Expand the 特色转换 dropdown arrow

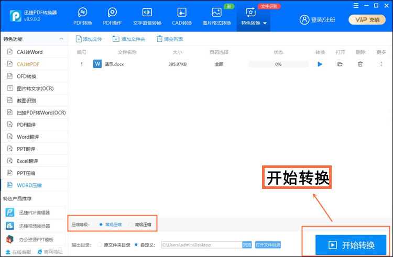click(x=265, y=23)
